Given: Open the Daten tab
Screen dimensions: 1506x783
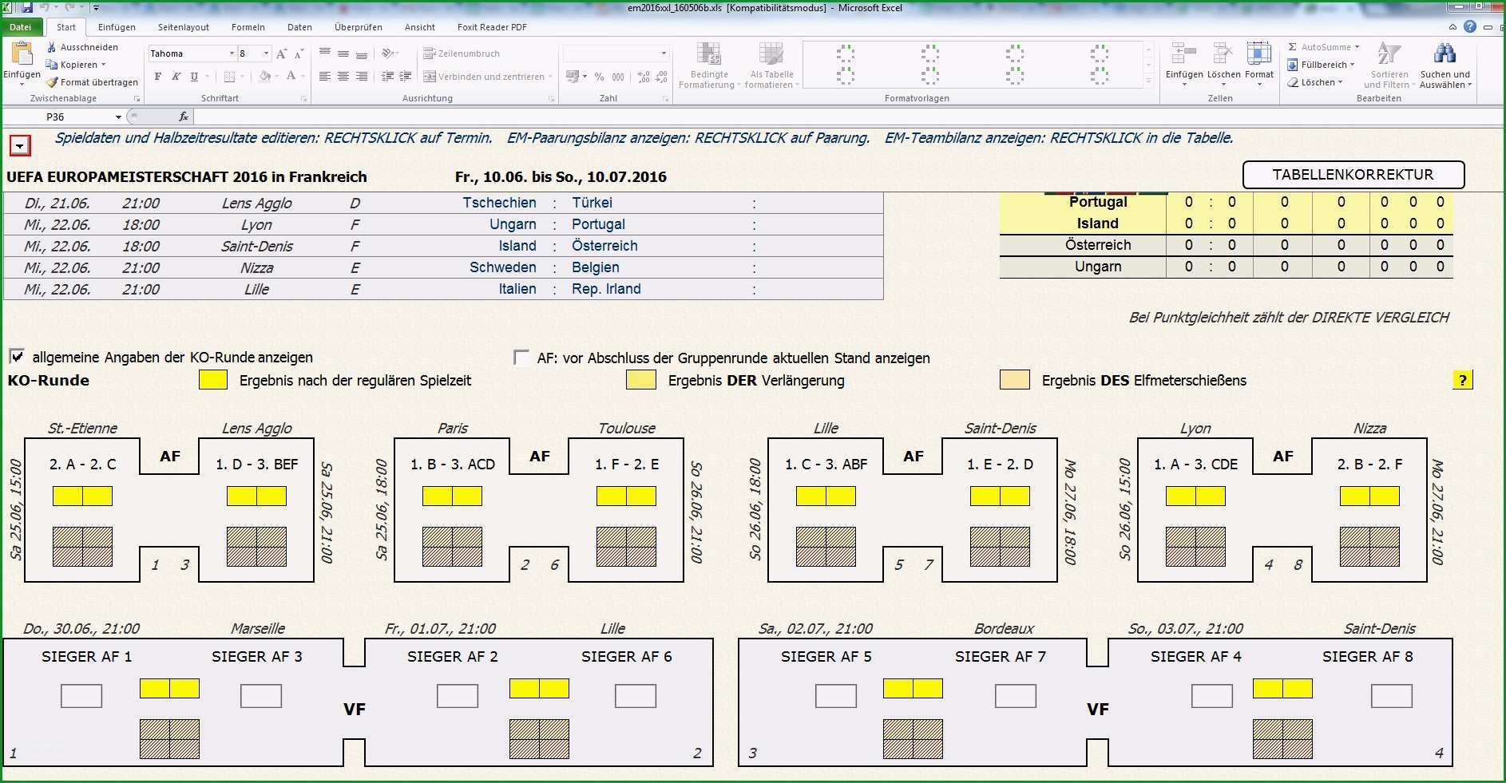Looking at the screenshot, I should click(299, 27).
